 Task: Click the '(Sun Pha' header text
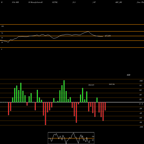[x=140, y=2]
